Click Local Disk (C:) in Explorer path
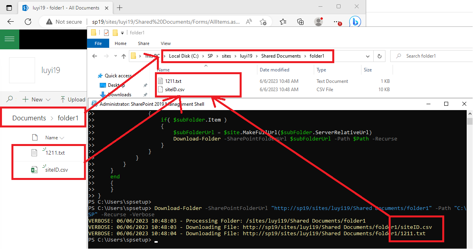 click(184, 56)
